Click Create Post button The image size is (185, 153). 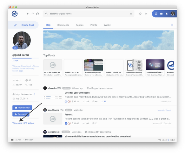[23, 25]
